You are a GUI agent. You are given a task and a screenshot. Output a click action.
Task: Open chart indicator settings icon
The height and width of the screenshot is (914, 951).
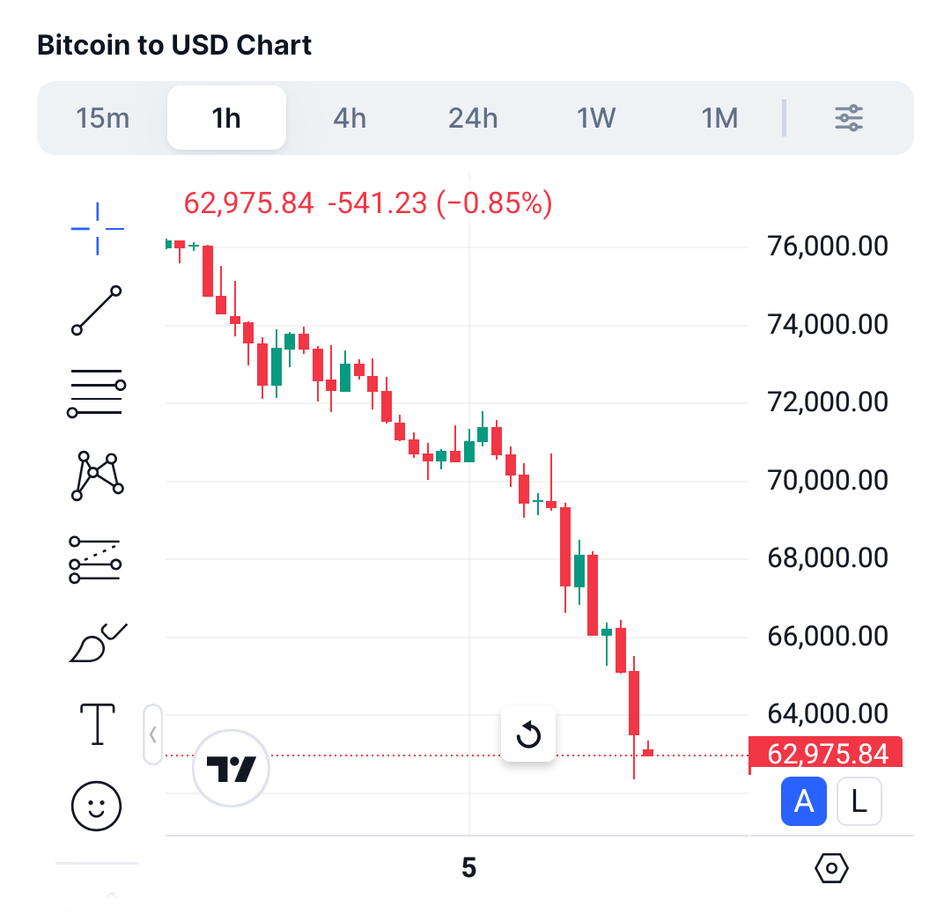849,118
